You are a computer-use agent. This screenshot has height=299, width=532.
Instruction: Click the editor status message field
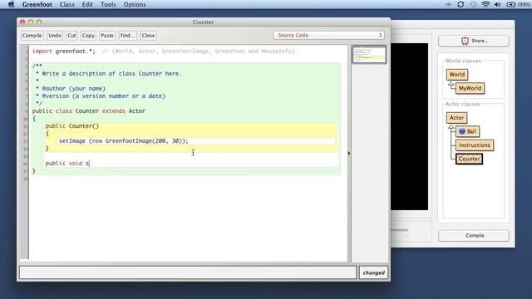coord(188,272)
